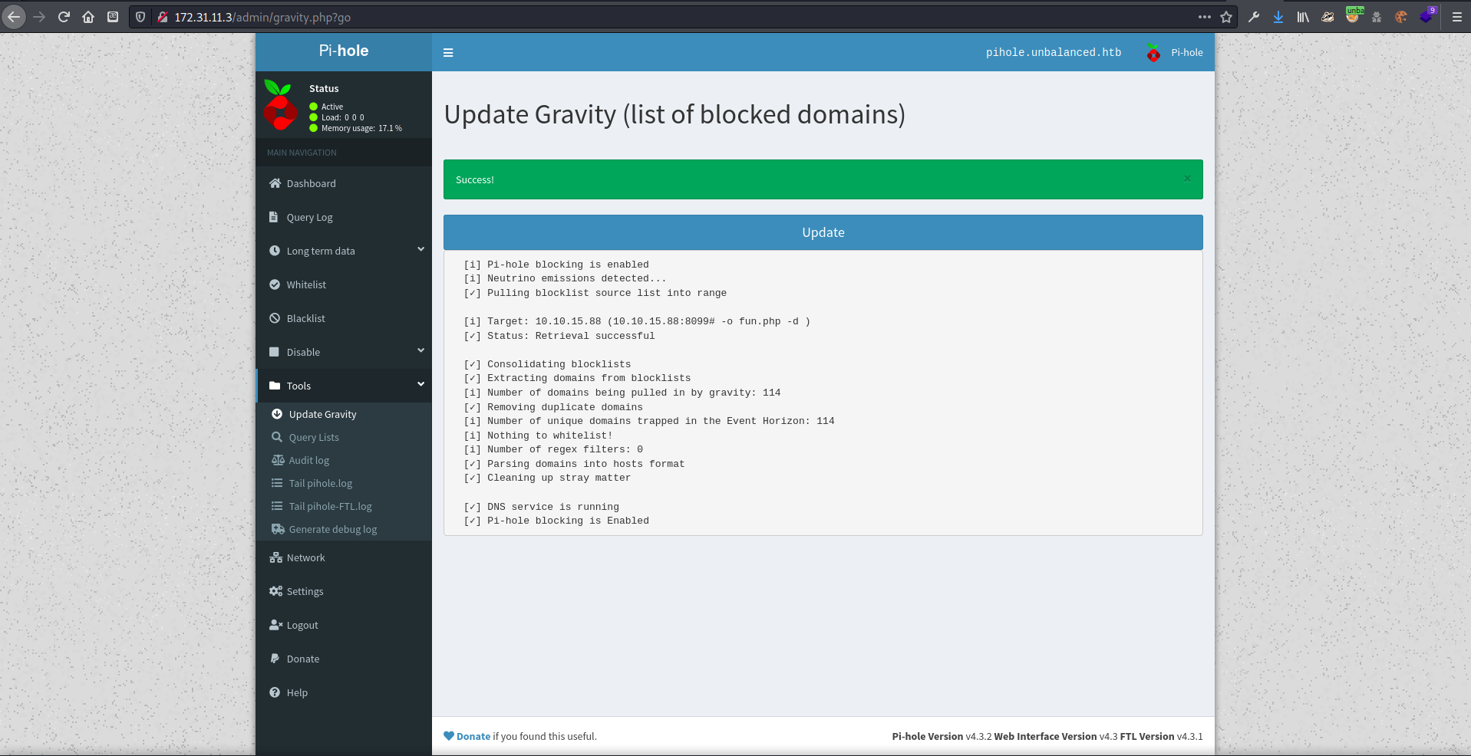The image size is (1471, 756).
Task: Open the Whitelist page
Action: pos(306,284)
